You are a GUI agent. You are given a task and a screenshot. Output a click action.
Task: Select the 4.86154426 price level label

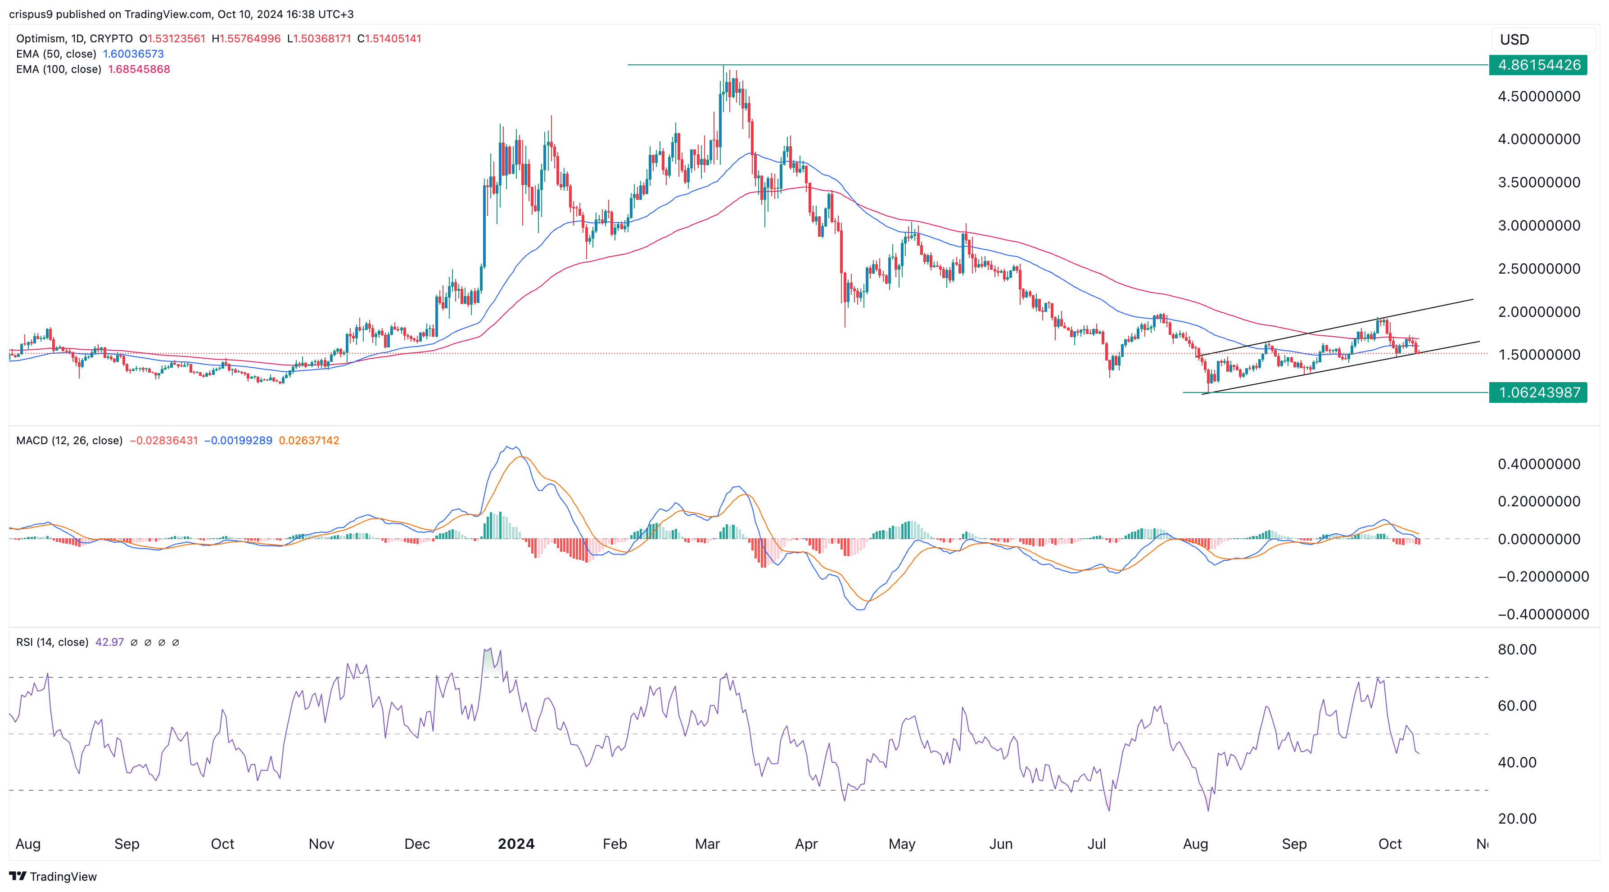(x=1538, y=65)
